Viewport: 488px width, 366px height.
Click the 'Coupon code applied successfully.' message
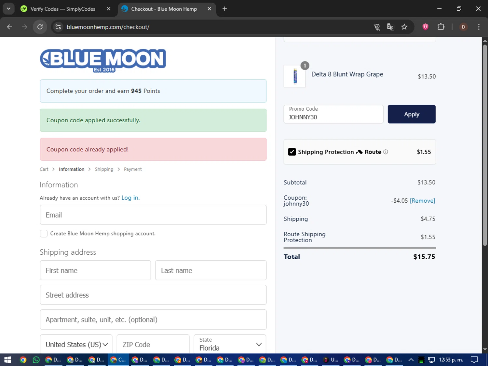pyautogui.click(x=153, y=120)
